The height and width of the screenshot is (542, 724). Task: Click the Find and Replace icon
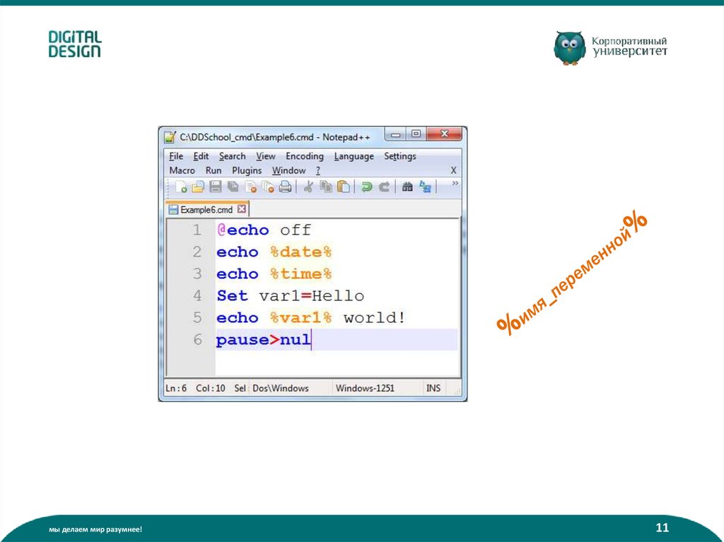pyautogui.click(x=425, y=187)
